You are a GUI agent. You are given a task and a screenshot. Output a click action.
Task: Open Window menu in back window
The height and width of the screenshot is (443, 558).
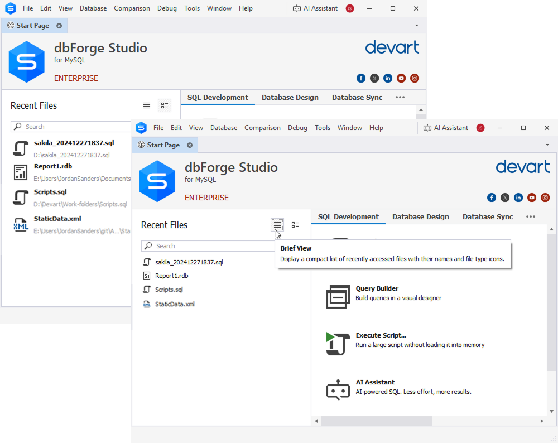[219, 8]
